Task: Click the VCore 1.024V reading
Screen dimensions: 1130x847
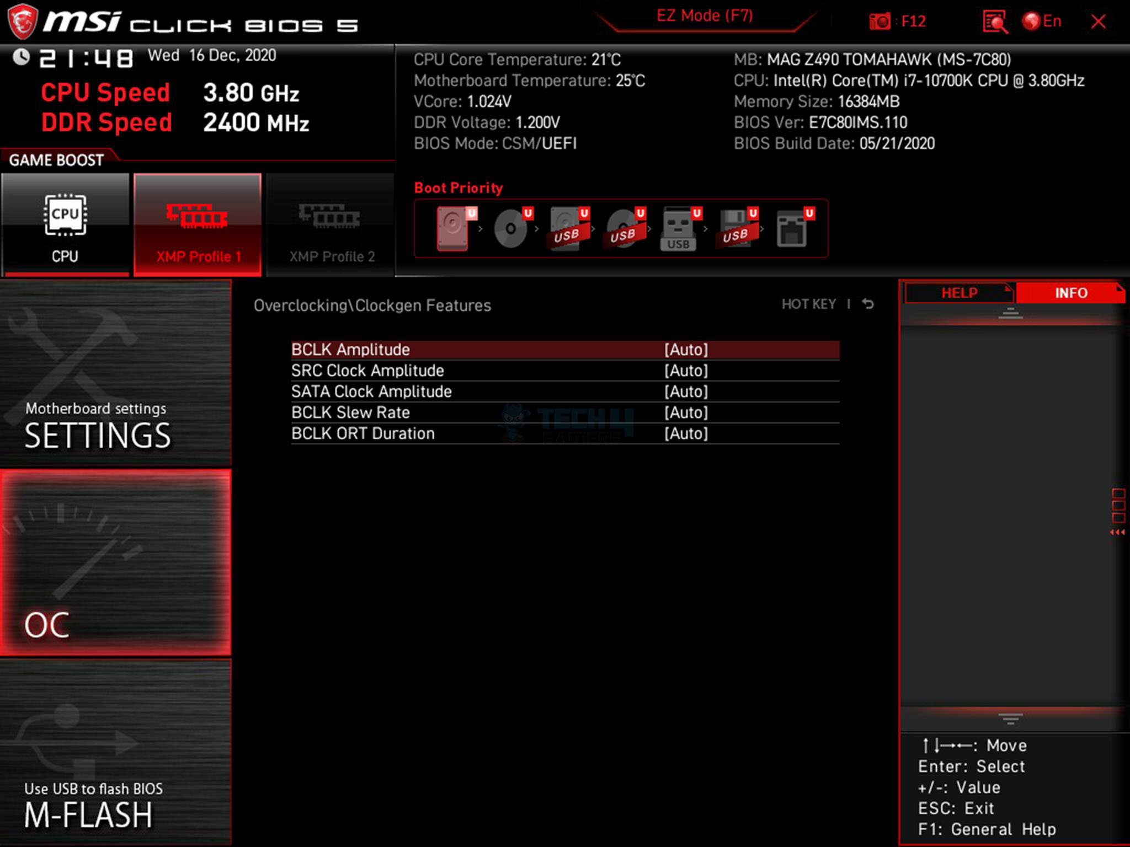Action: (x=462, y=101)
